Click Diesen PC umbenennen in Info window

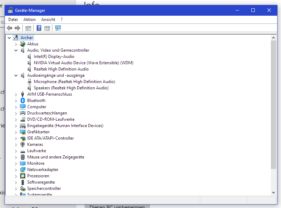(x=117, y=207)
